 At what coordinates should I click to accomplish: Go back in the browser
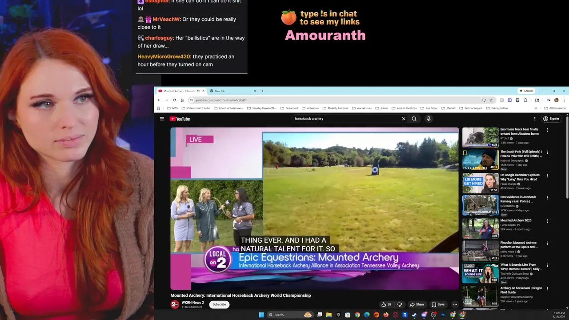click(x=159, y=100)
